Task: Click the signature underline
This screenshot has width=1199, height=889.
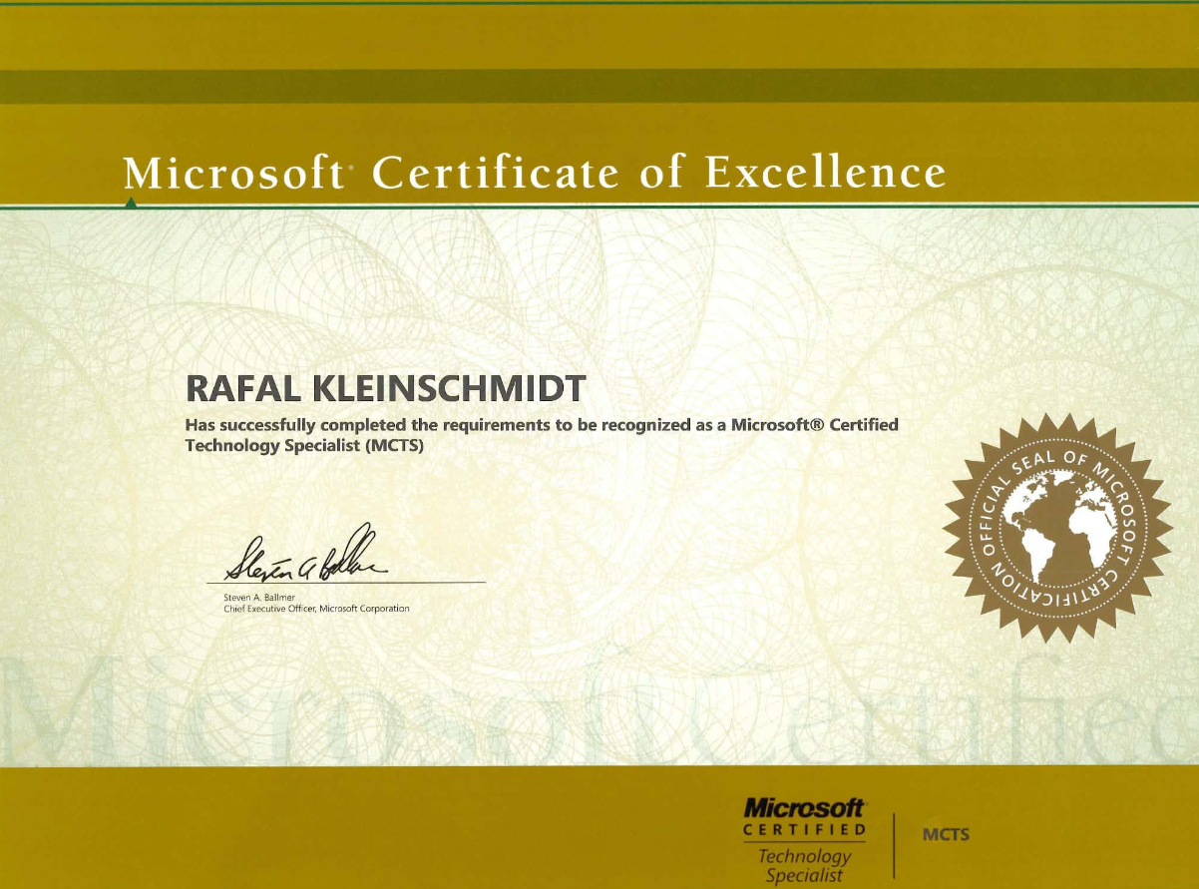Action: pos(345,582)
